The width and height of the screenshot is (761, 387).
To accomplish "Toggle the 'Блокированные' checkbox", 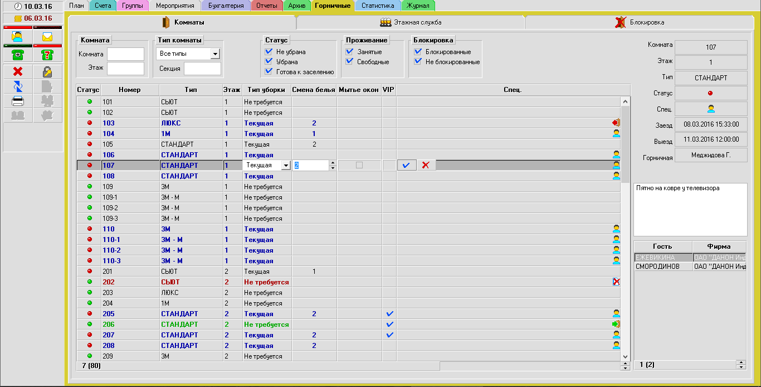I will point(418,52).
